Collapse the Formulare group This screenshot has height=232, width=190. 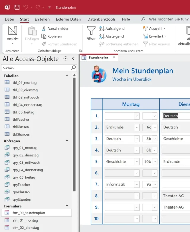67,206
